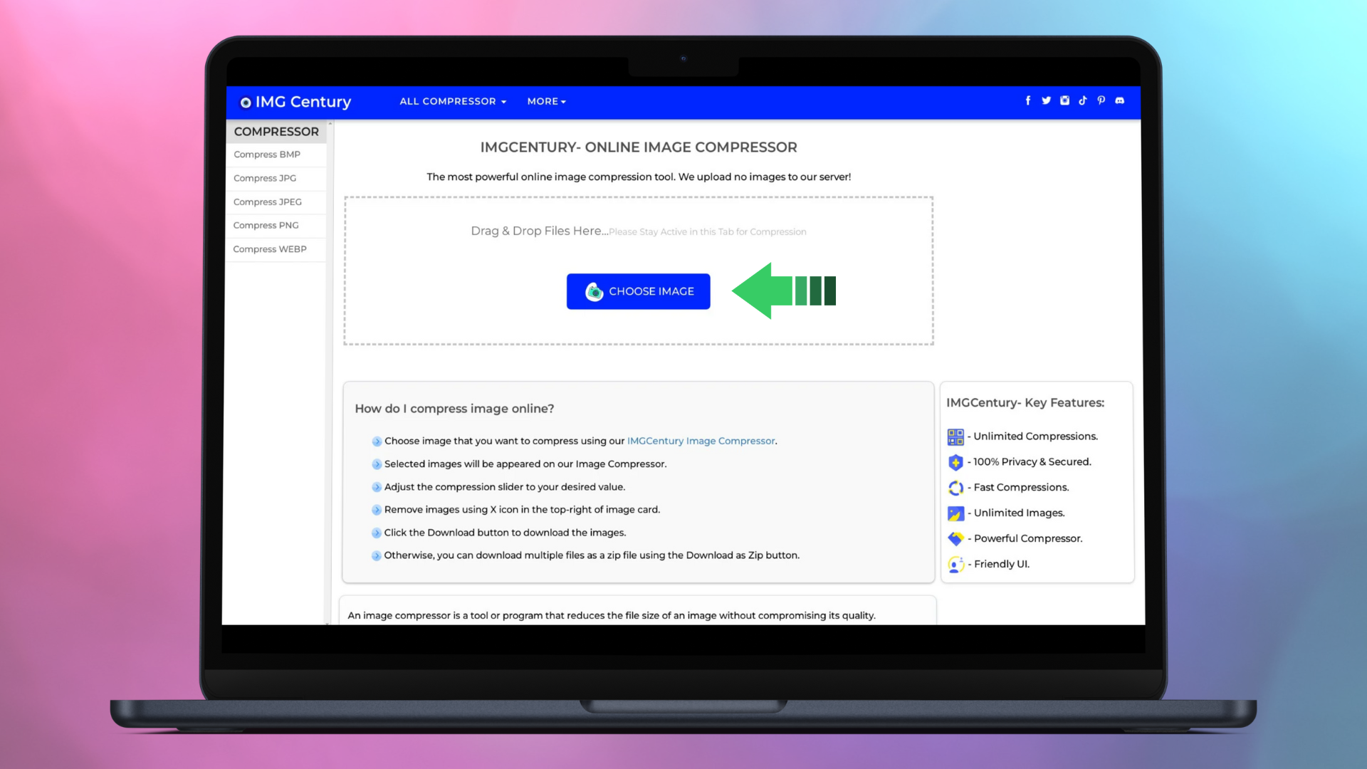Select Compress PNG sidebar option

[266, 224]
